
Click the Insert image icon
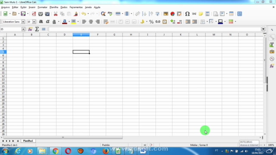pyautogui.click(x=166, y=14)
